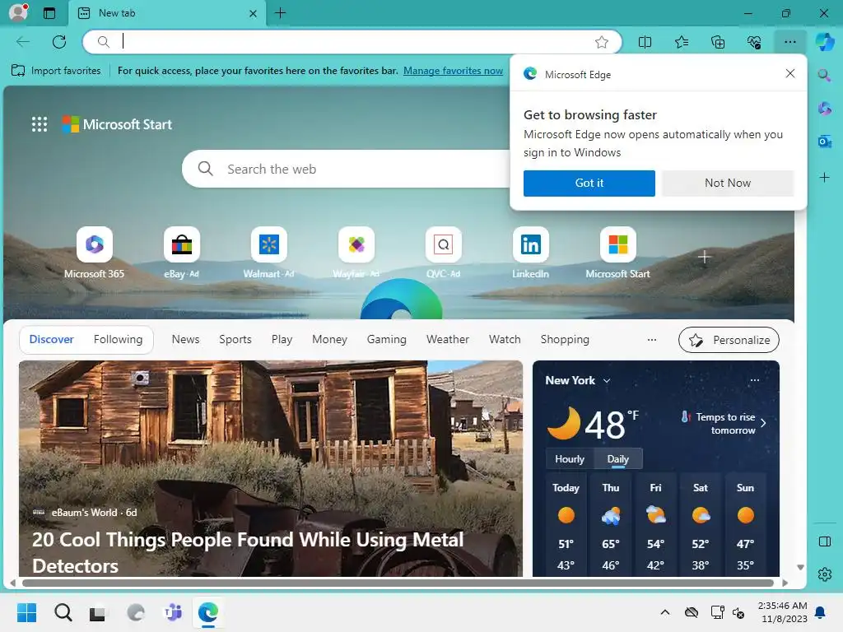Click the horizontal page scrollbar
843x632 pixels.
(x=398, y=583)
